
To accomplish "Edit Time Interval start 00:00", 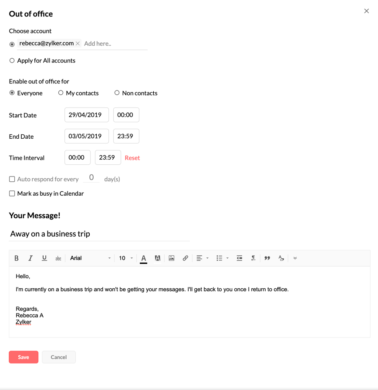I will (78, 157).
